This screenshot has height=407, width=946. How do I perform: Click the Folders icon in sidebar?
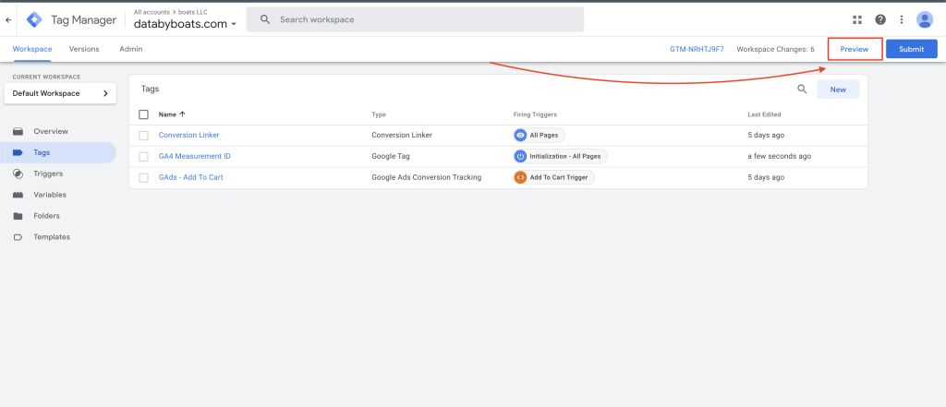click(18, 216)
